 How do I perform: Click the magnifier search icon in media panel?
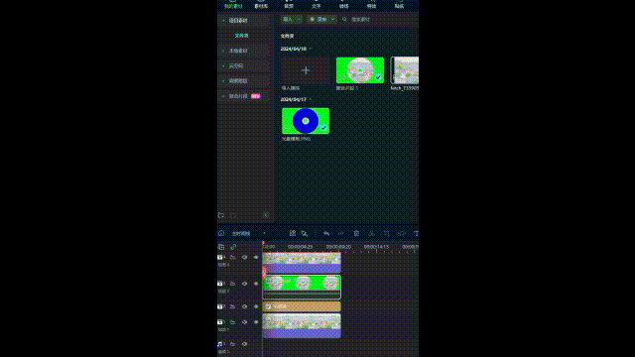click(344, 19)
